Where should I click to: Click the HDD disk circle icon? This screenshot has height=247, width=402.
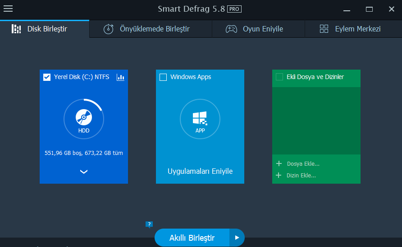tap(84, 119)
